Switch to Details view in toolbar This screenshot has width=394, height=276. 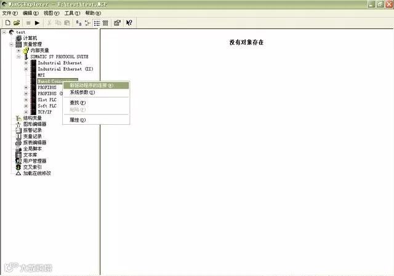click(x=105, y=23)
